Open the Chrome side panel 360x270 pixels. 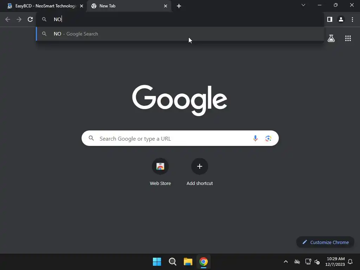coord(330,20)
